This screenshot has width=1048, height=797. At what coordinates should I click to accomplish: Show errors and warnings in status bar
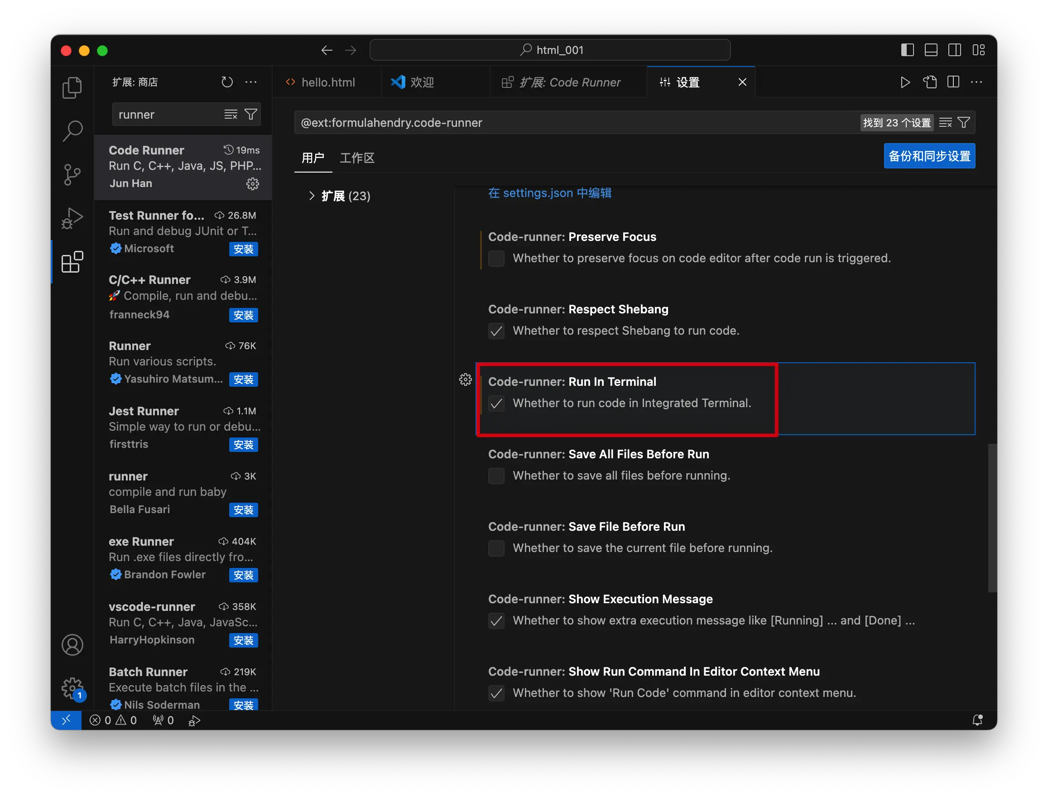coord(113,720)
